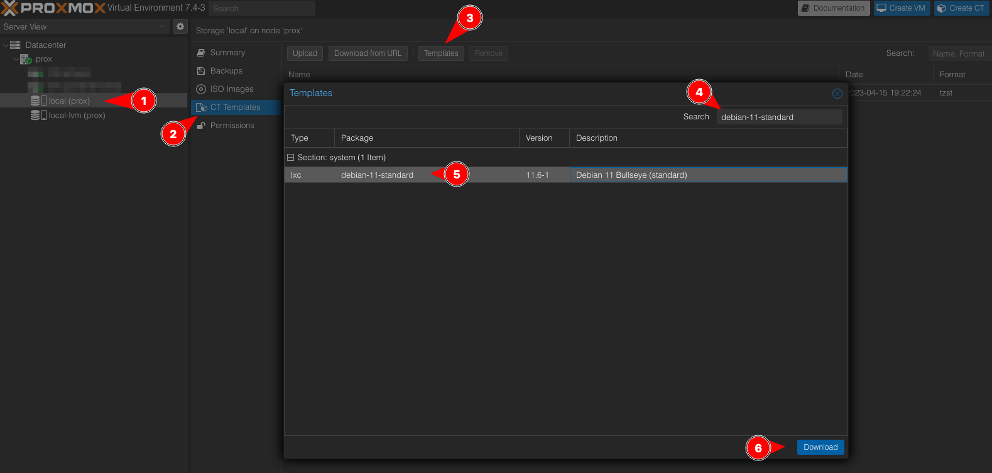Click the CT Templates icon
Viewport: 992px width, 473px height.
pos(201,107)
